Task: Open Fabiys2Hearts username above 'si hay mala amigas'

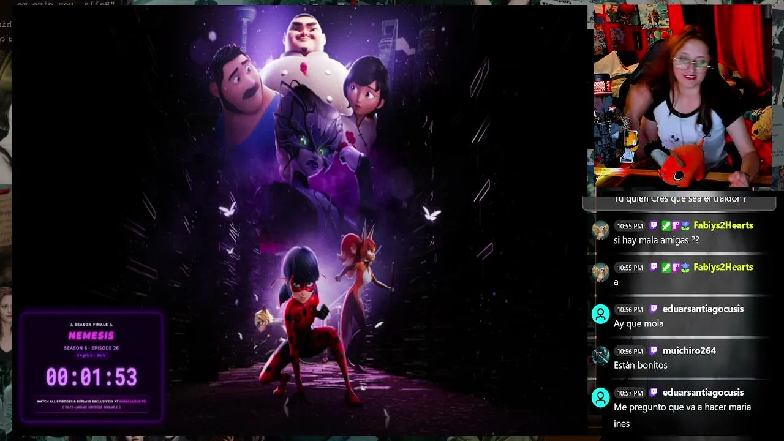Action: (x=723, y=225)
